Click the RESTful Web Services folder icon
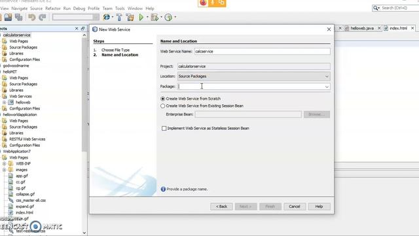Screen dimensions: 419x236 point(5,139)
